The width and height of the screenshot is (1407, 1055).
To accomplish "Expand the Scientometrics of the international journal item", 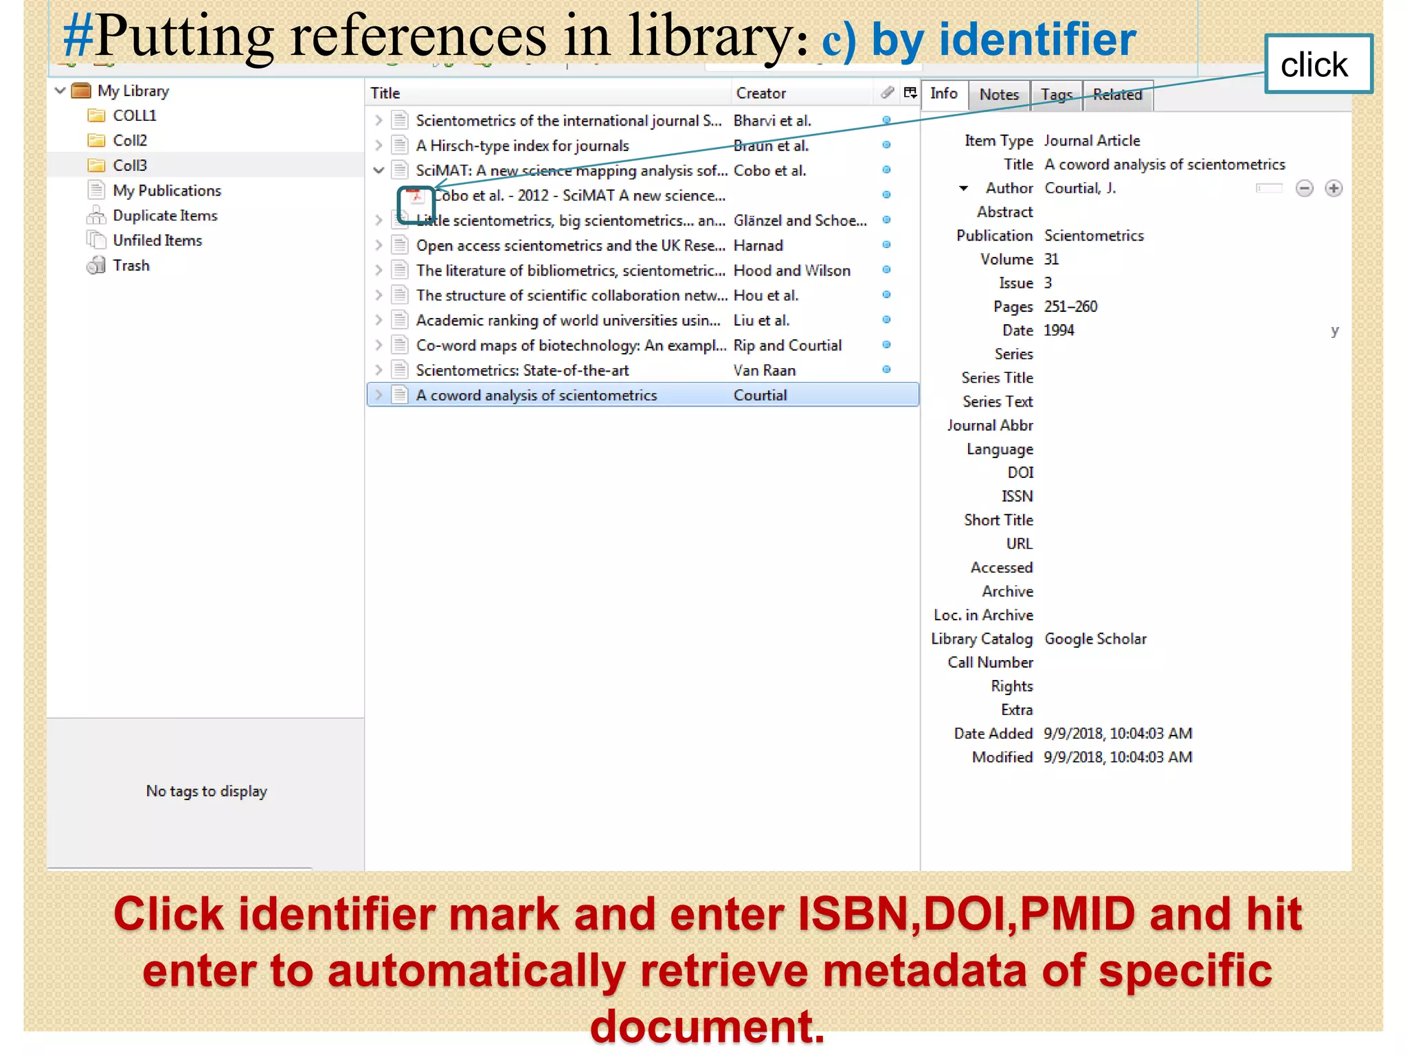I will click(378, 120).
